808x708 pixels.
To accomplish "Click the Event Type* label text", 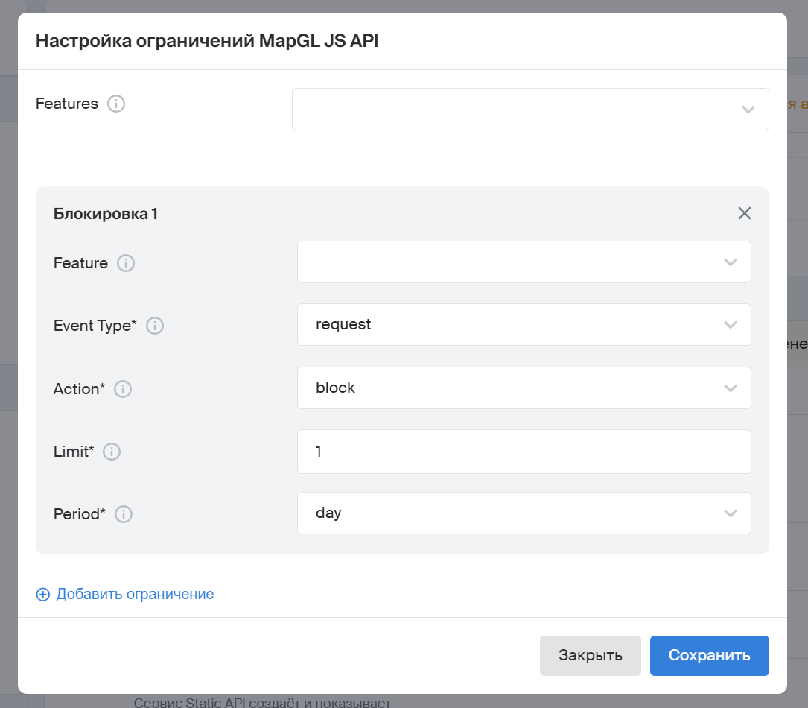I will (95, 326).
